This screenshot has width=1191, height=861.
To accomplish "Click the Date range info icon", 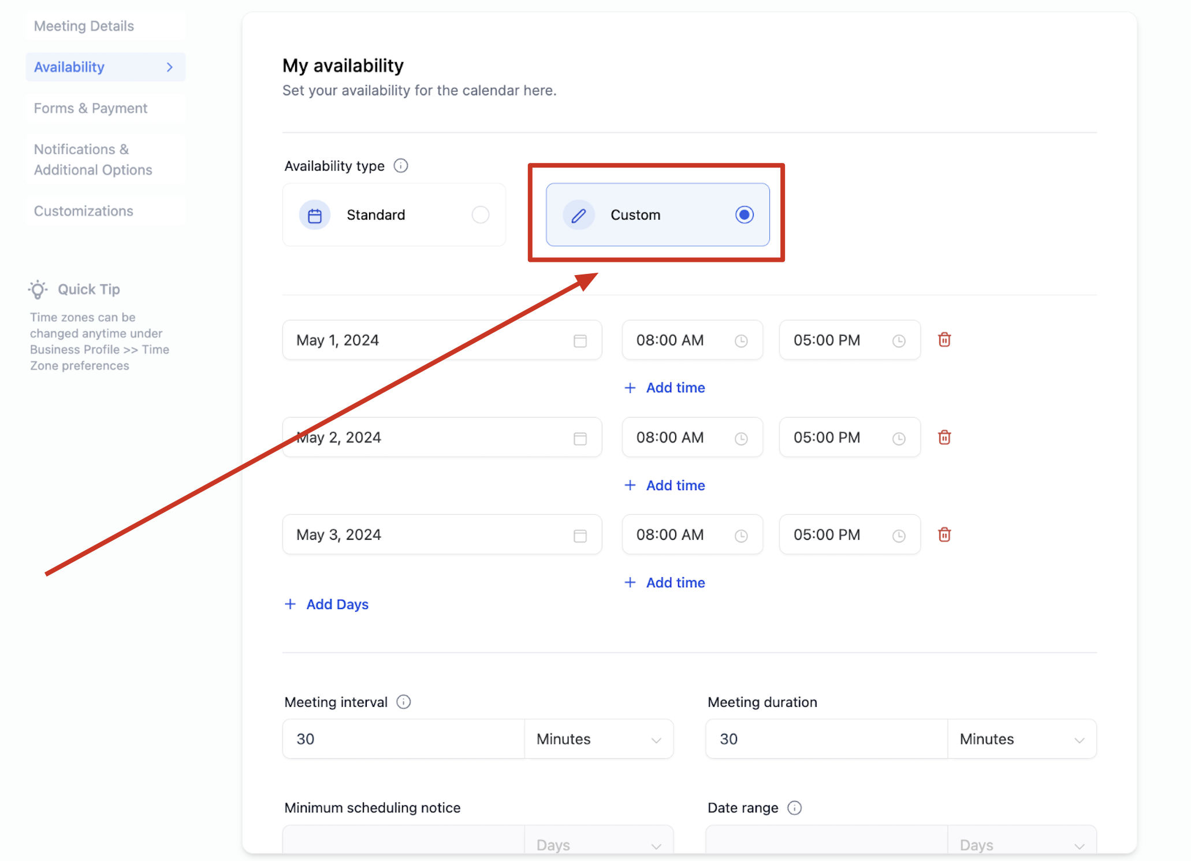I will point(795,807).
